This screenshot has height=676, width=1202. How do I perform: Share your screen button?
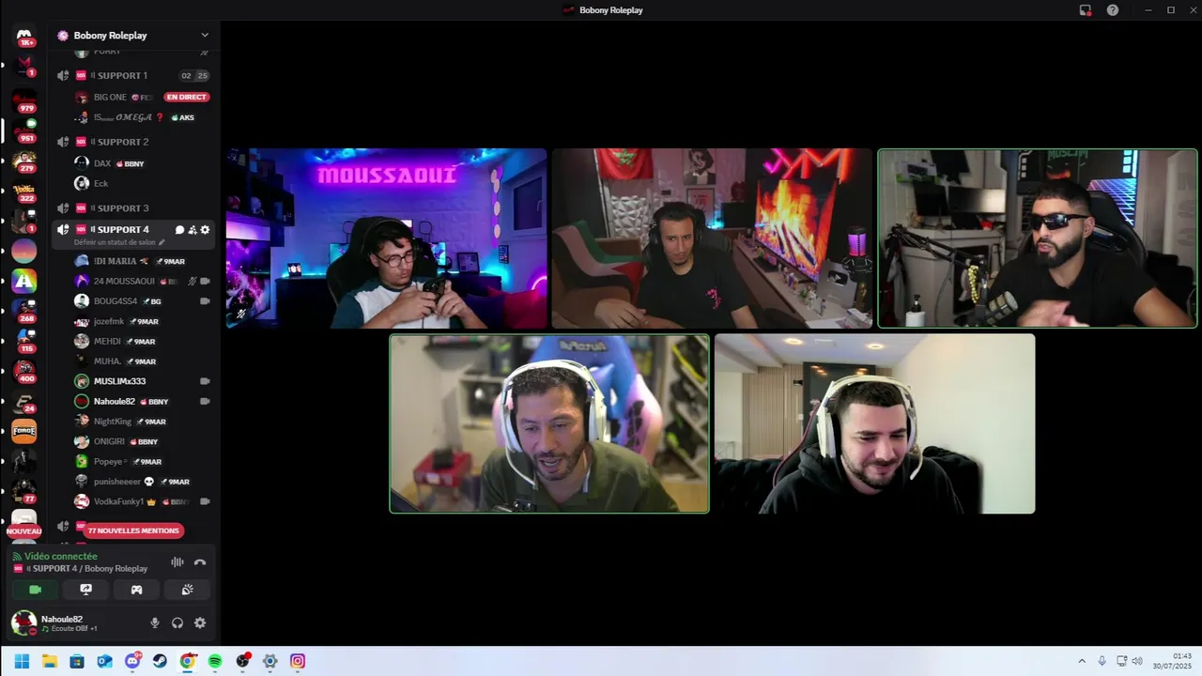coord(85,590)
